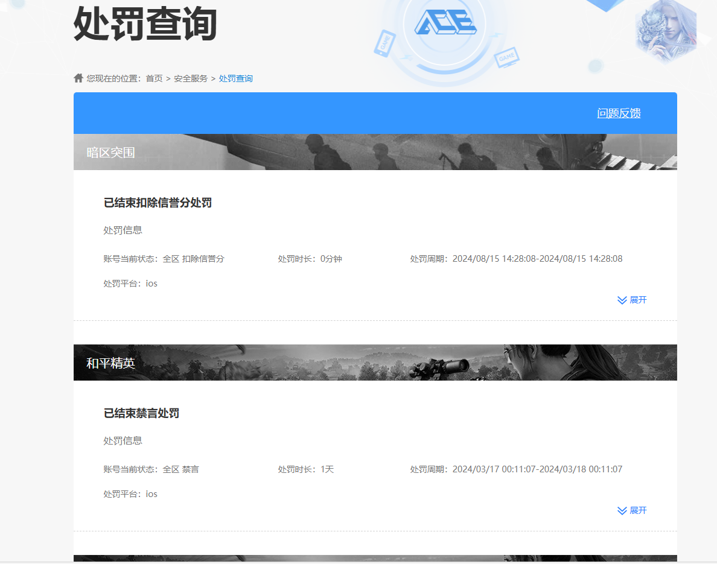Click the GAME card graphic near the ACE logo
Viewport: 717px width, 564px height.
click(x=507, y=57)
